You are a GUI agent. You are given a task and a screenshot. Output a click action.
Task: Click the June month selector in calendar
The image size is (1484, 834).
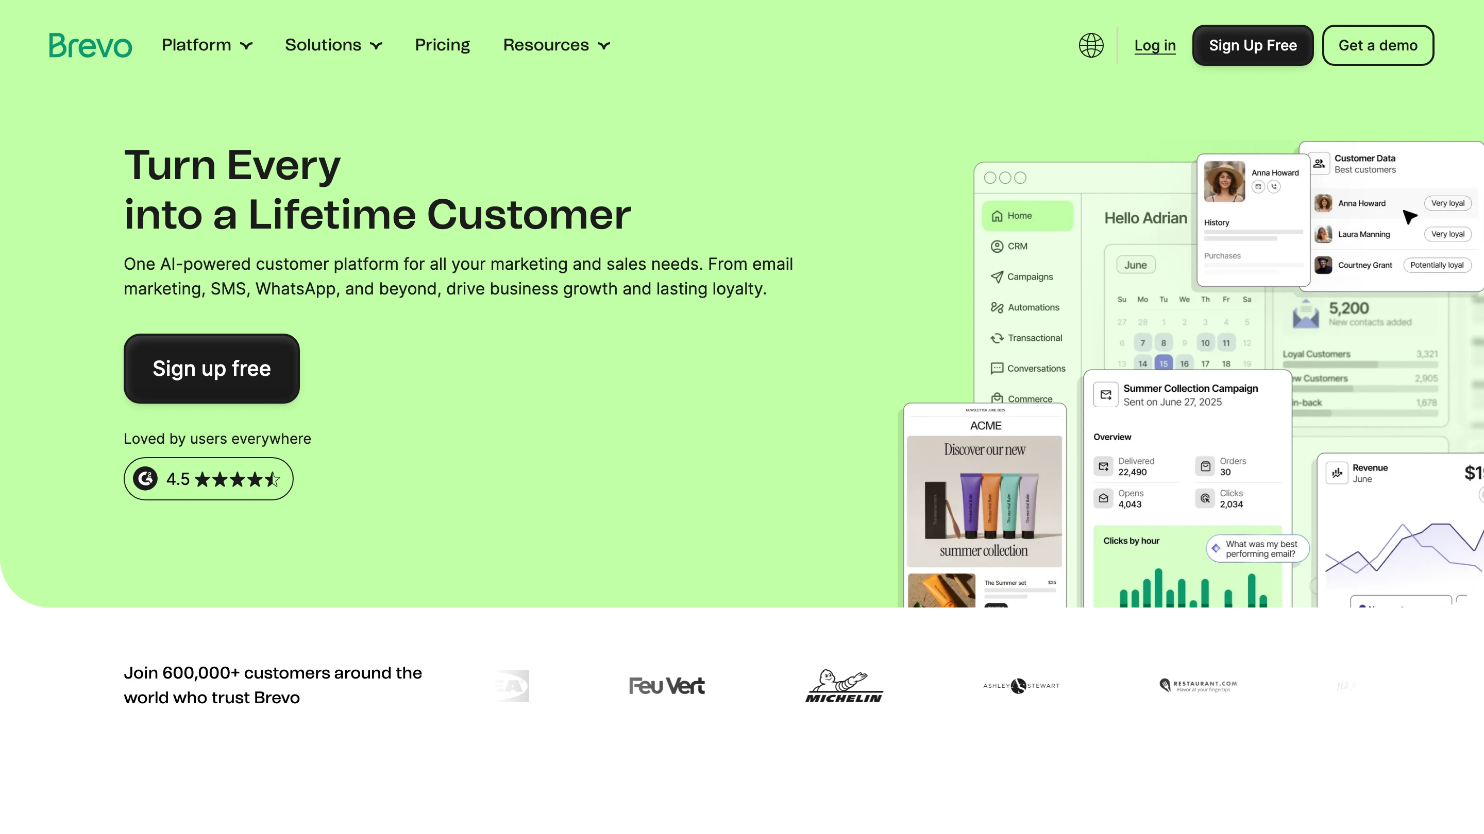coord(1136,265)
